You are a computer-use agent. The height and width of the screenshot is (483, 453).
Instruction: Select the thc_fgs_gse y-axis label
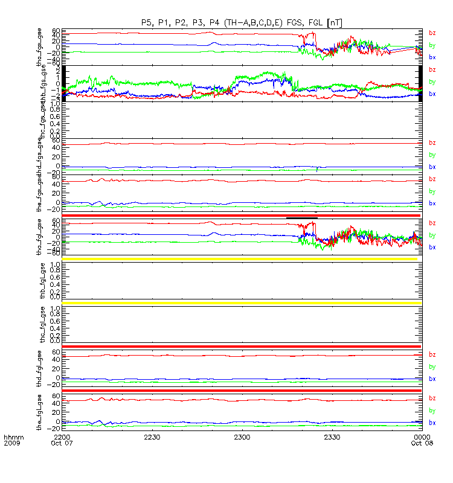[x=42, y=120]
